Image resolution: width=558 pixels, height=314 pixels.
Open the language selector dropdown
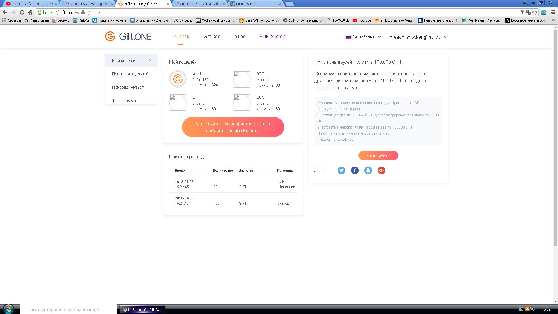[x=363, y=37]
